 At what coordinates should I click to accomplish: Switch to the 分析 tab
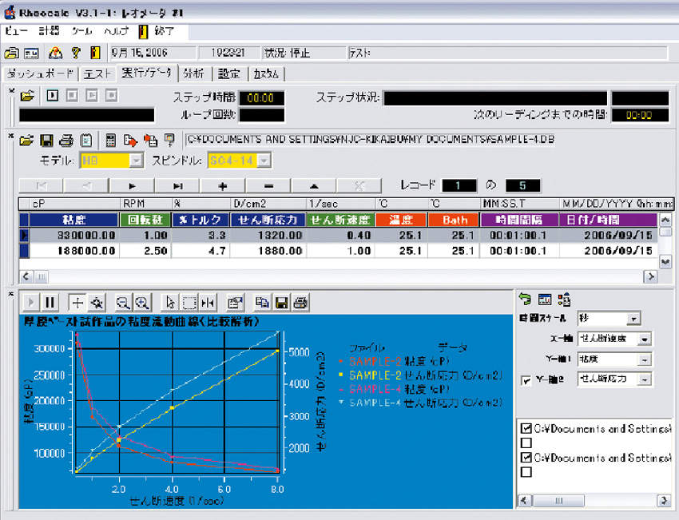[193, 73]
